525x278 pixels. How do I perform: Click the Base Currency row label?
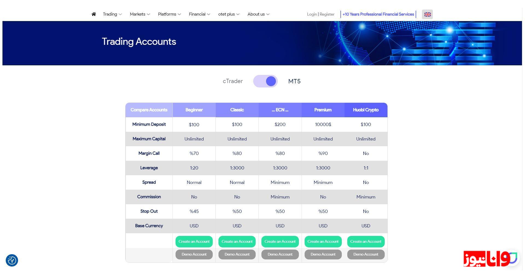pos(149,226)
